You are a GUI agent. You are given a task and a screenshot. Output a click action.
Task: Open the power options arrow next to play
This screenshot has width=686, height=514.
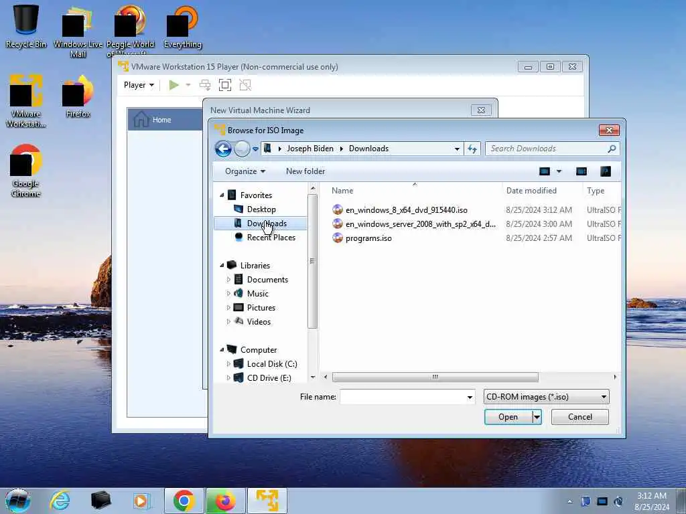pyautogui.click(x=188, y=85)
